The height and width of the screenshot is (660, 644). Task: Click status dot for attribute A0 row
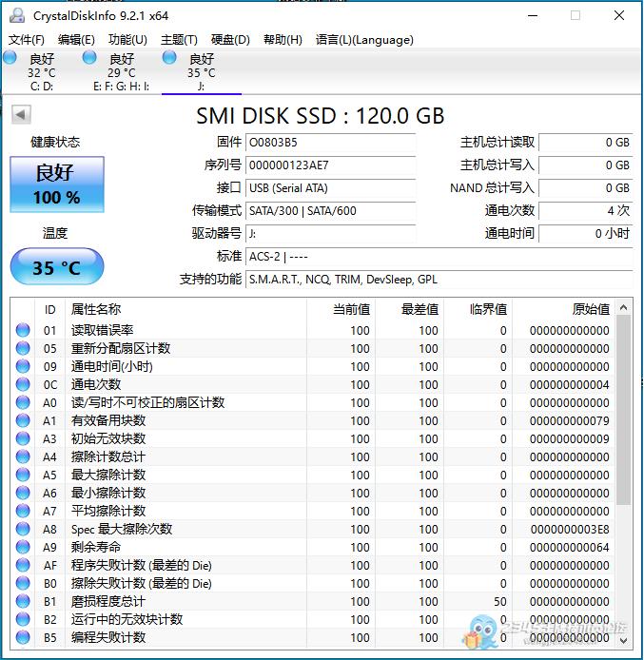point(23,403)
